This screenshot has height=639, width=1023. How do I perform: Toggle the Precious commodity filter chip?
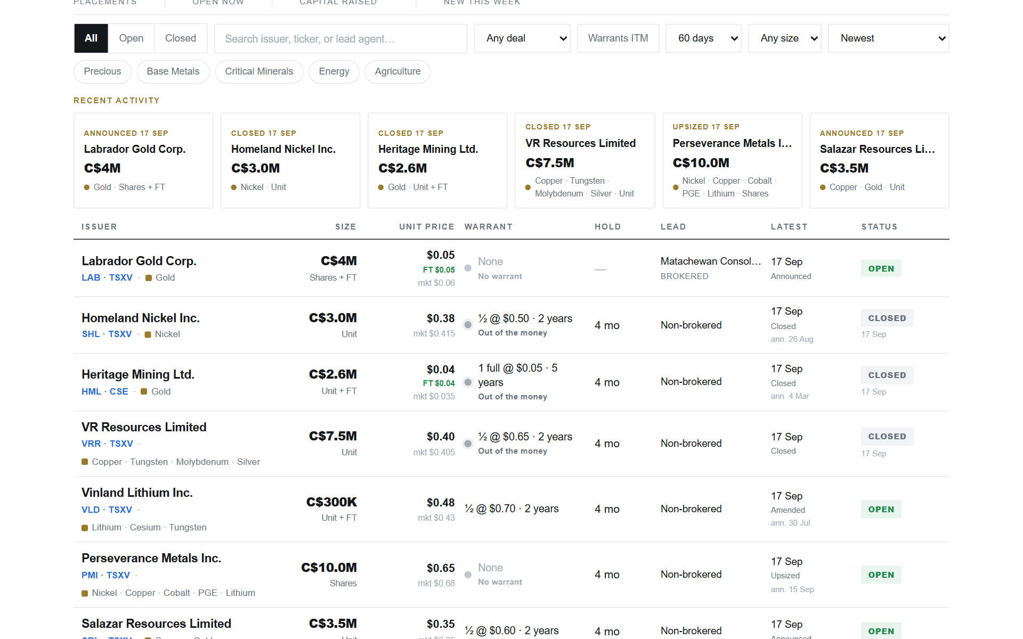click(102, 71)
